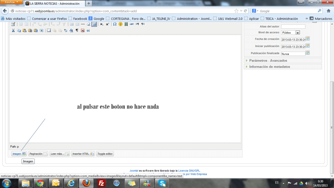Click the Insertar HTML button
Screen dimensions: 334x188
click(83, 154)
